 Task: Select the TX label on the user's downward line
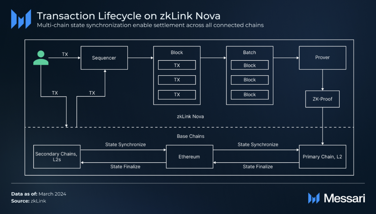pos(55,93)
